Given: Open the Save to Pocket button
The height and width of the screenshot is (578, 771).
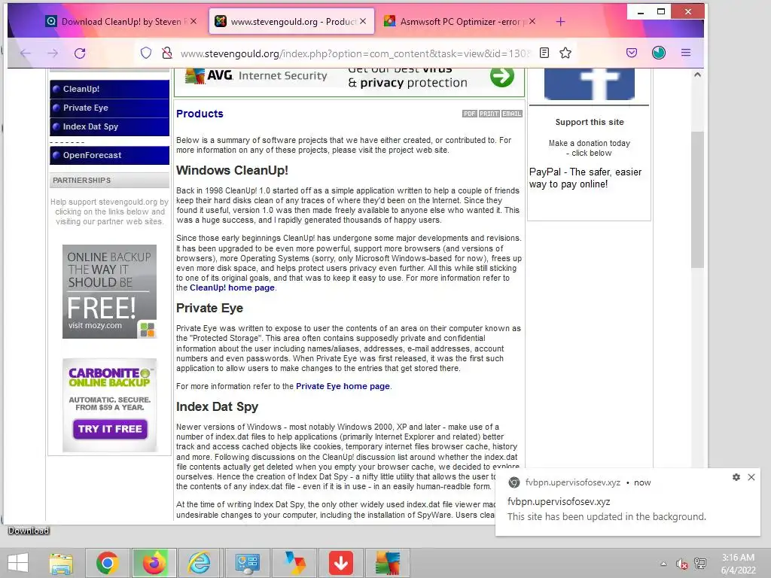Looking at the screenshot, I should pos(632,53).
